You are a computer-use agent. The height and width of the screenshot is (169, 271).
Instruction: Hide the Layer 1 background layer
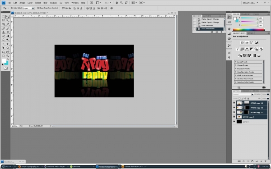tap(234, 122)
